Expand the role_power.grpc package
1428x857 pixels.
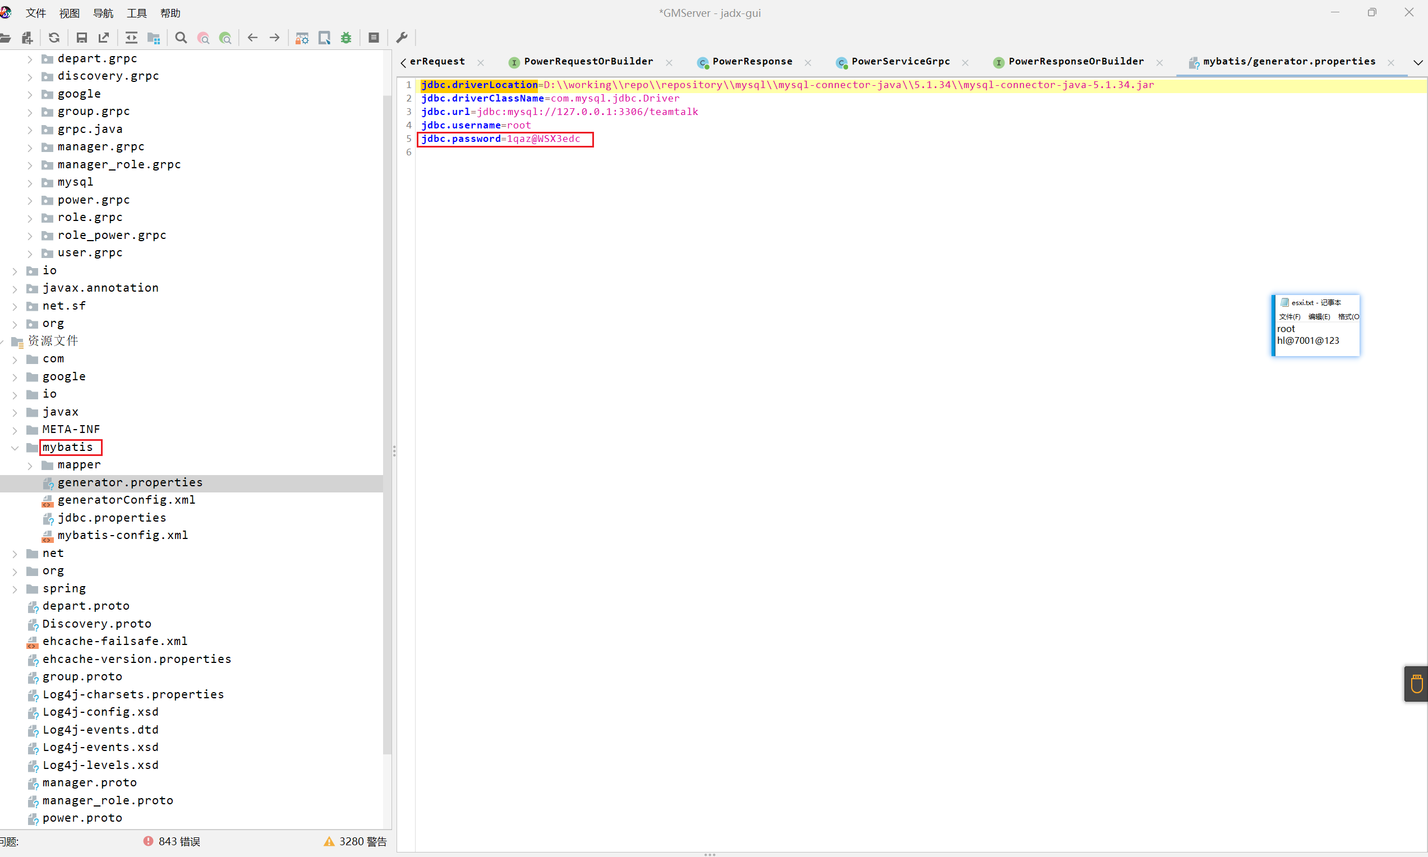30,236
